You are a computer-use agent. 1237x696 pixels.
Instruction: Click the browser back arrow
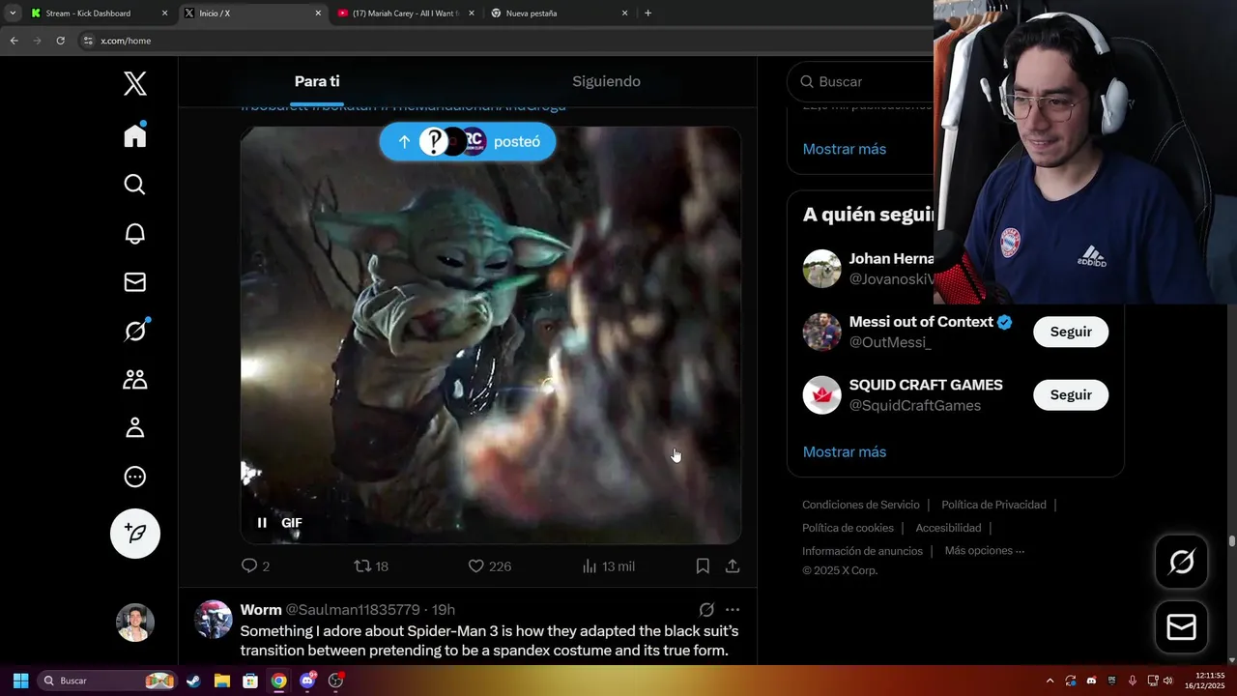click(14, 41)
